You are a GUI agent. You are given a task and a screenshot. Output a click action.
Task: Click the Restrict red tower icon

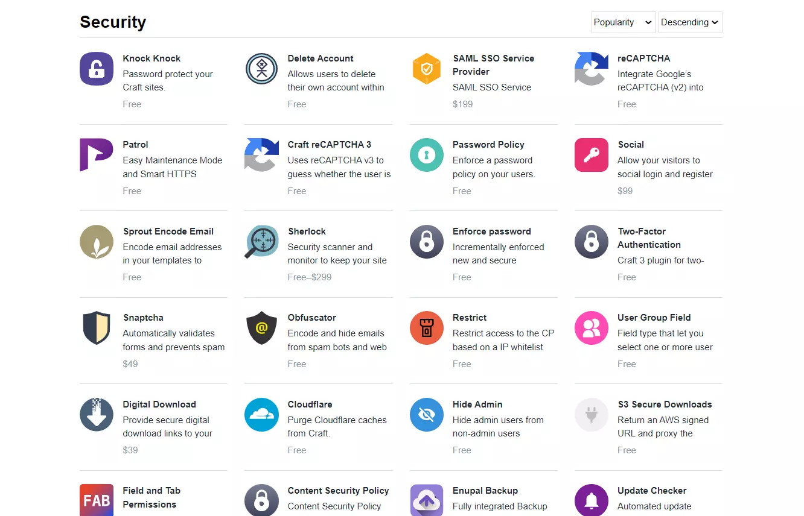427,328
